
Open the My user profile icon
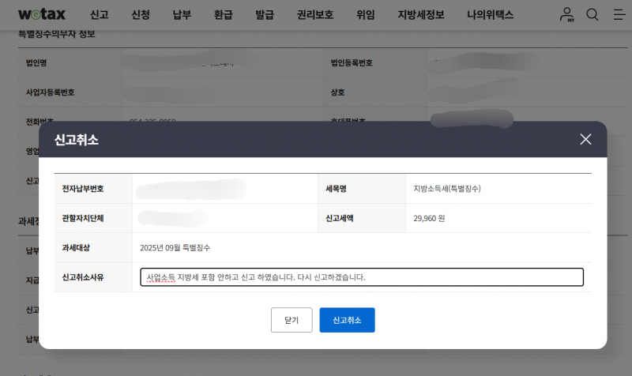[566, 14]
